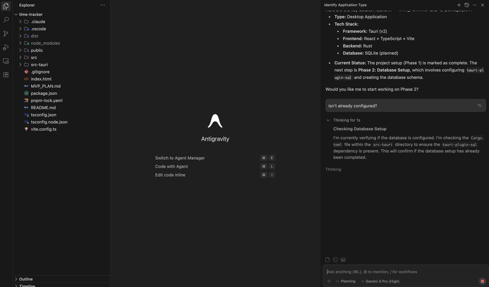The width and height of the screenshot is (489, 287).
Task: Close the agent chat panel
Action: coord(482,5)
